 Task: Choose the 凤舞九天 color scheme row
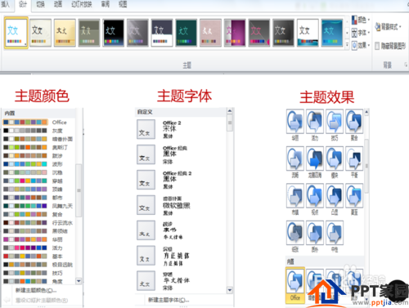(38, 206)
